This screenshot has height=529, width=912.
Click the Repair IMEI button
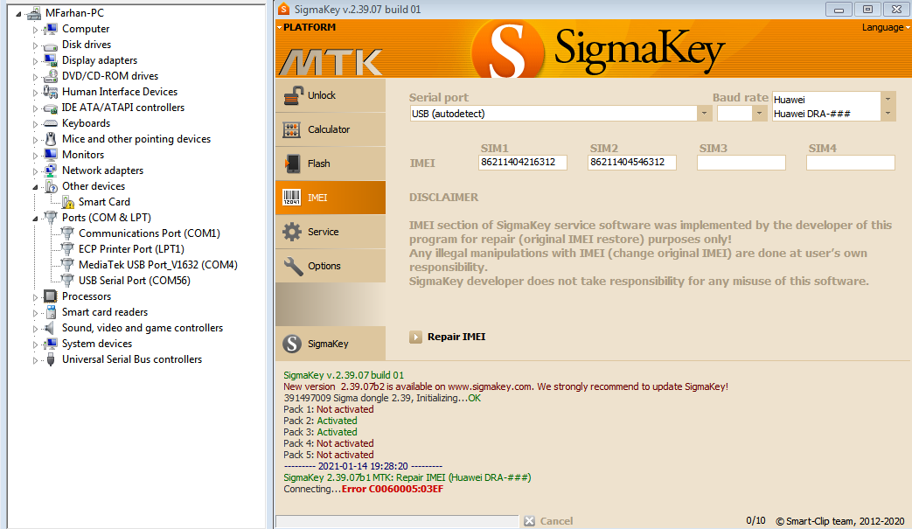coord(448,338)
